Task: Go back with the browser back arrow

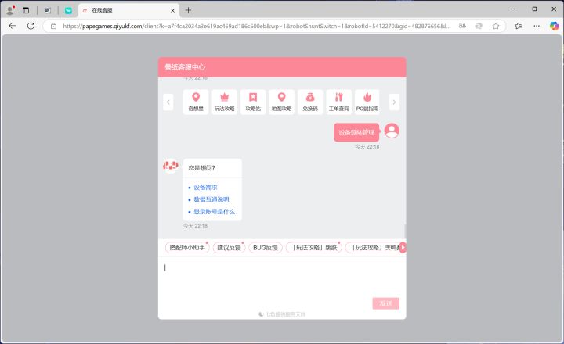Action: tap(13, 26)
